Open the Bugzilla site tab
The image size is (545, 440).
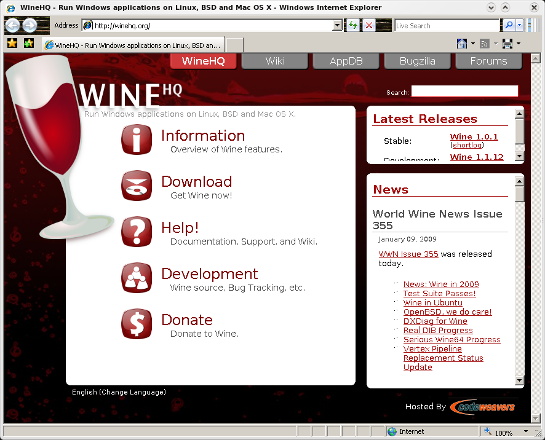(x=418, y=61)
